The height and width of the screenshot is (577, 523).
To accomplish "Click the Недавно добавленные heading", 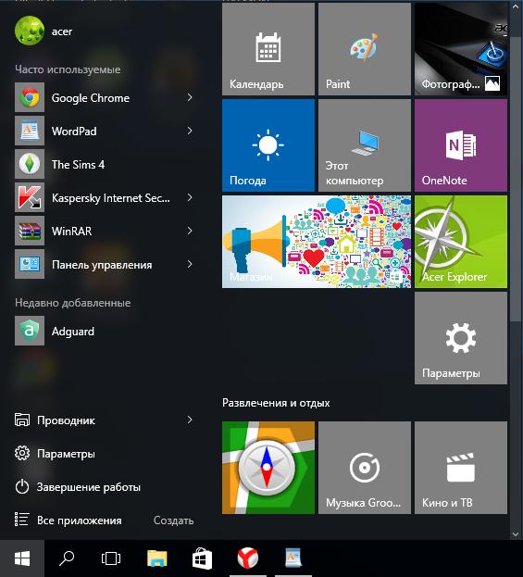I will point(73,303).
